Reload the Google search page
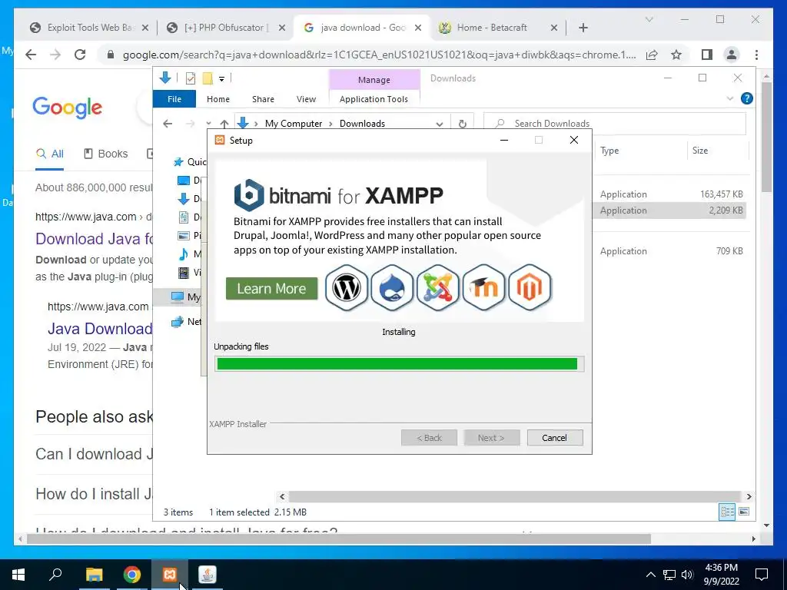Screen dimensions: 787x590 pos(80,55)
